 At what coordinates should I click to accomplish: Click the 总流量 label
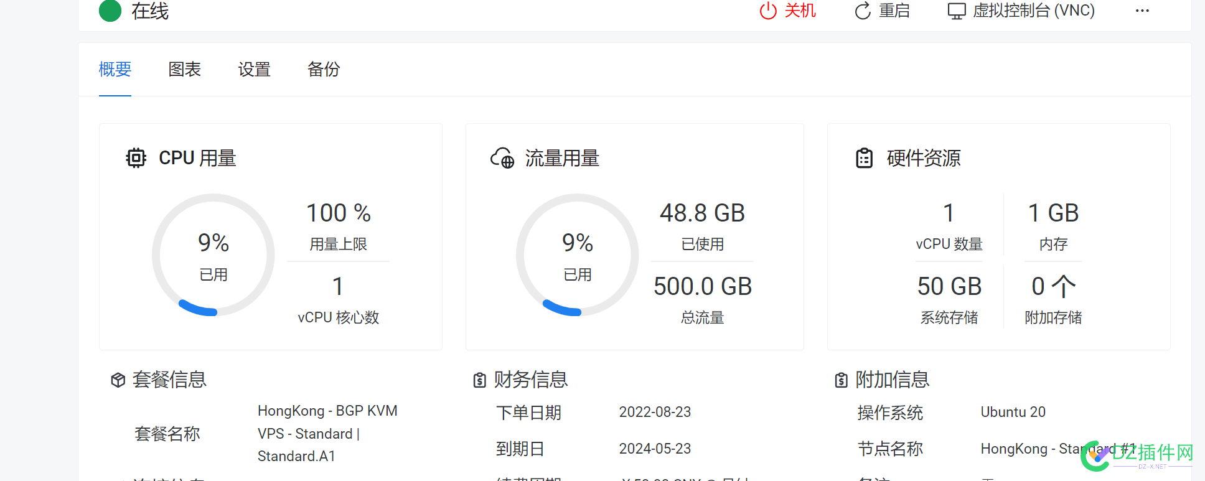click(x=703, y=318)
